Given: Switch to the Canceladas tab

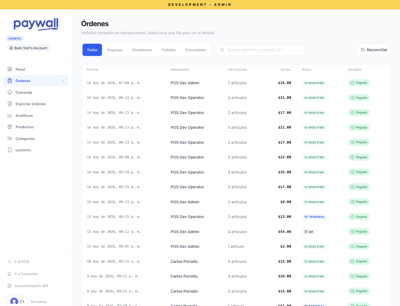Looking at the screenshot, I should 196,50.
